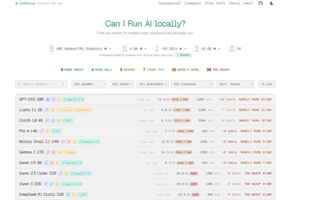Filter by 0 RUNS GREAT

pyautogui.click(x=72, y=70)
